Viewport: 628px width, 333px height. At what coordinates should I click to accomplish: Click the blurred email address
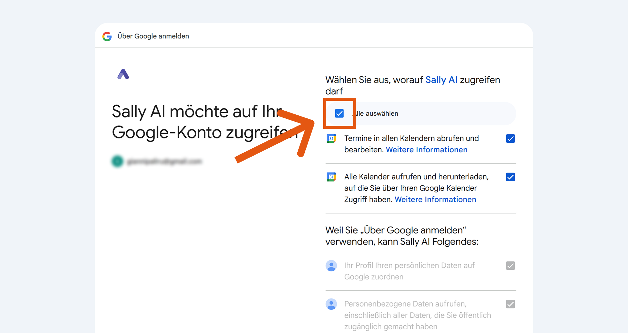165,161
